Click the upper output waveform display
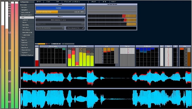Screen dimensions: 192x109 (x=106, y=78)
